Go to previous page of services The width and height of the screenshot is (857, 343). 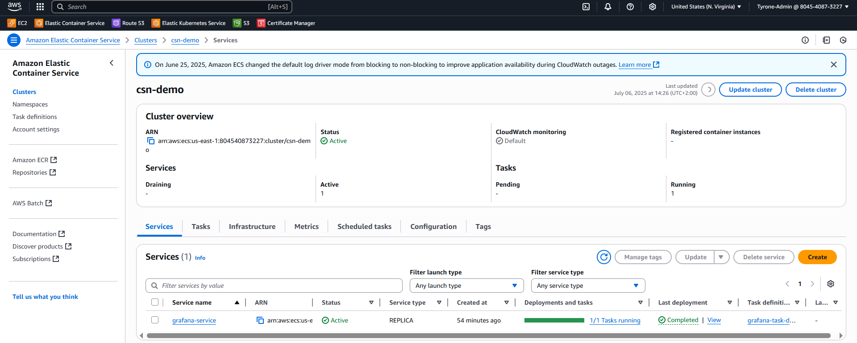coord(787,284)
